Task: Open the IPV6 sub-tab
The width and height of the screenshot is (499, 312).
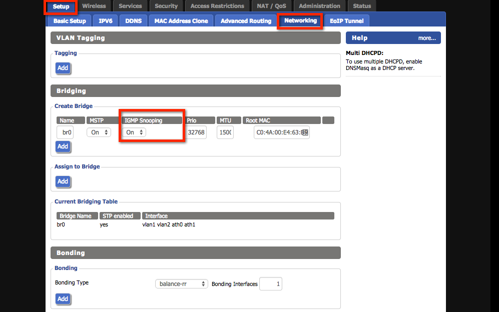Action: click(106, 21)
